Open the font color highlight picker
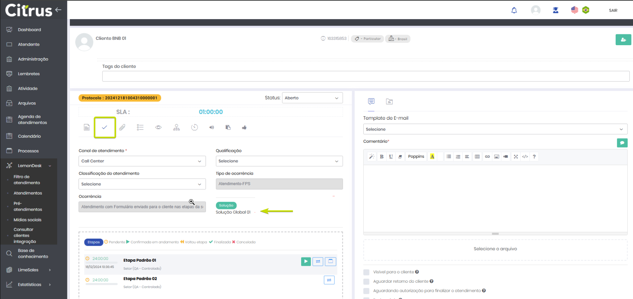Screen dimensions: 633x299 [432, 157]
